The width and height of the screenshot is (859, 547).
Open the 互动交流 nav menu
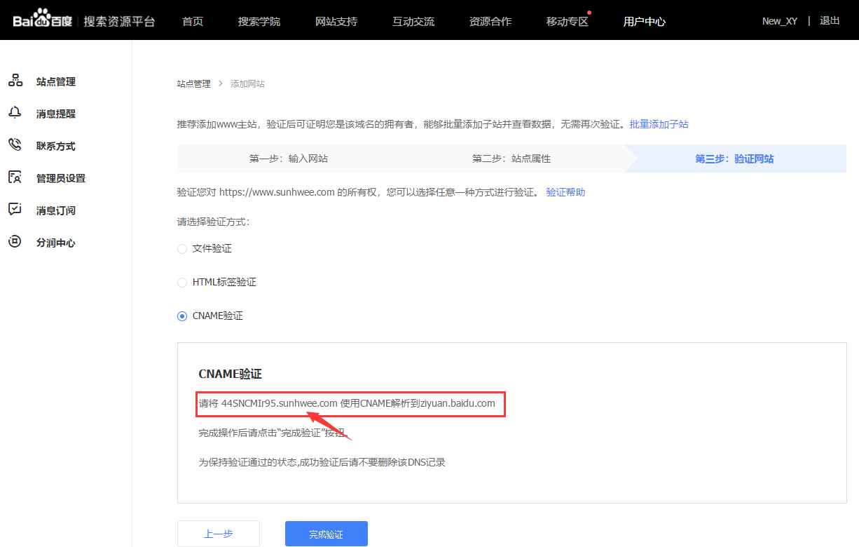pos(413,21)
